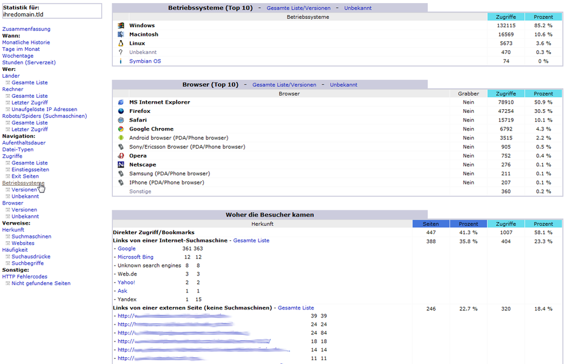Viewport: 566px width, 364px height.
Task: Click the list icon beside Einstiegsseiten
Action: tap(8, 170)
